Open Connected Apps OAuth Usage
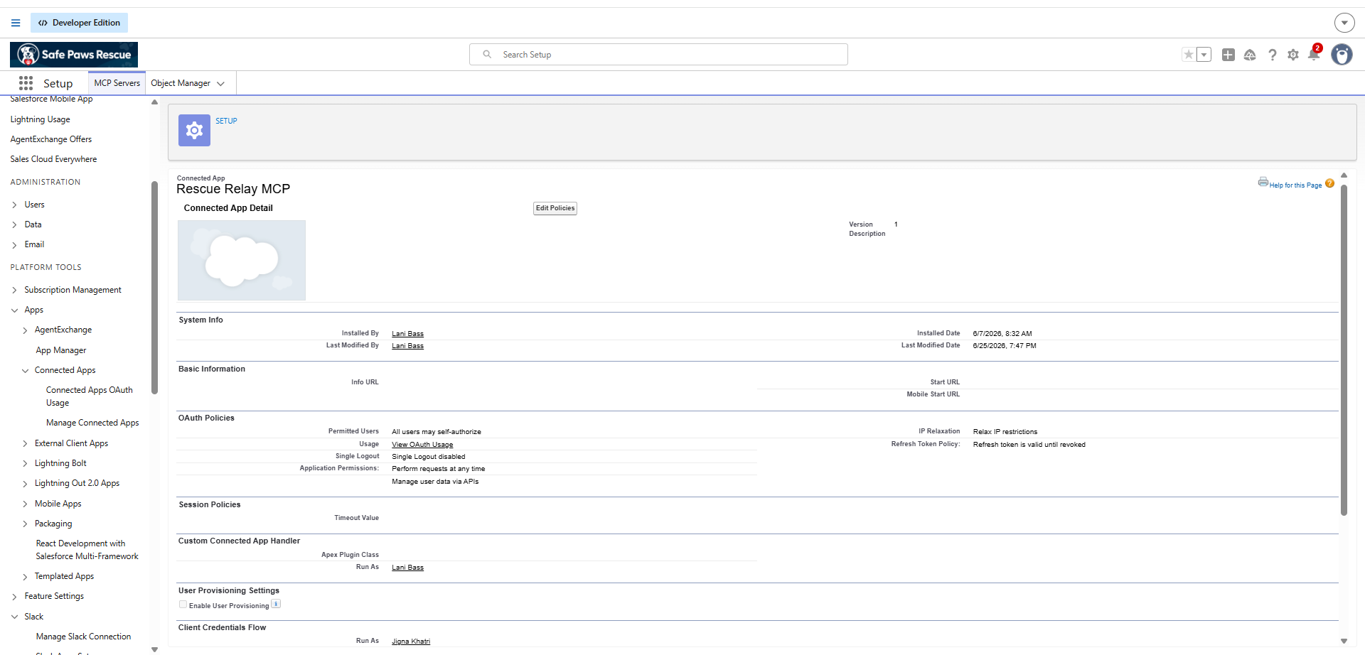Viewport: 1365px width, 655px height. pyautogui.click(x=90, y=396)
